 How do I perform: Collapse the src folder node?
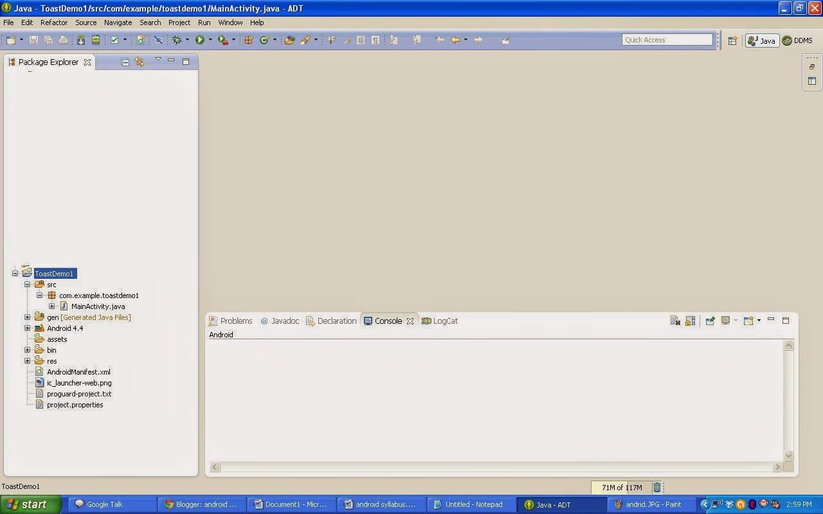pos(28,285)
